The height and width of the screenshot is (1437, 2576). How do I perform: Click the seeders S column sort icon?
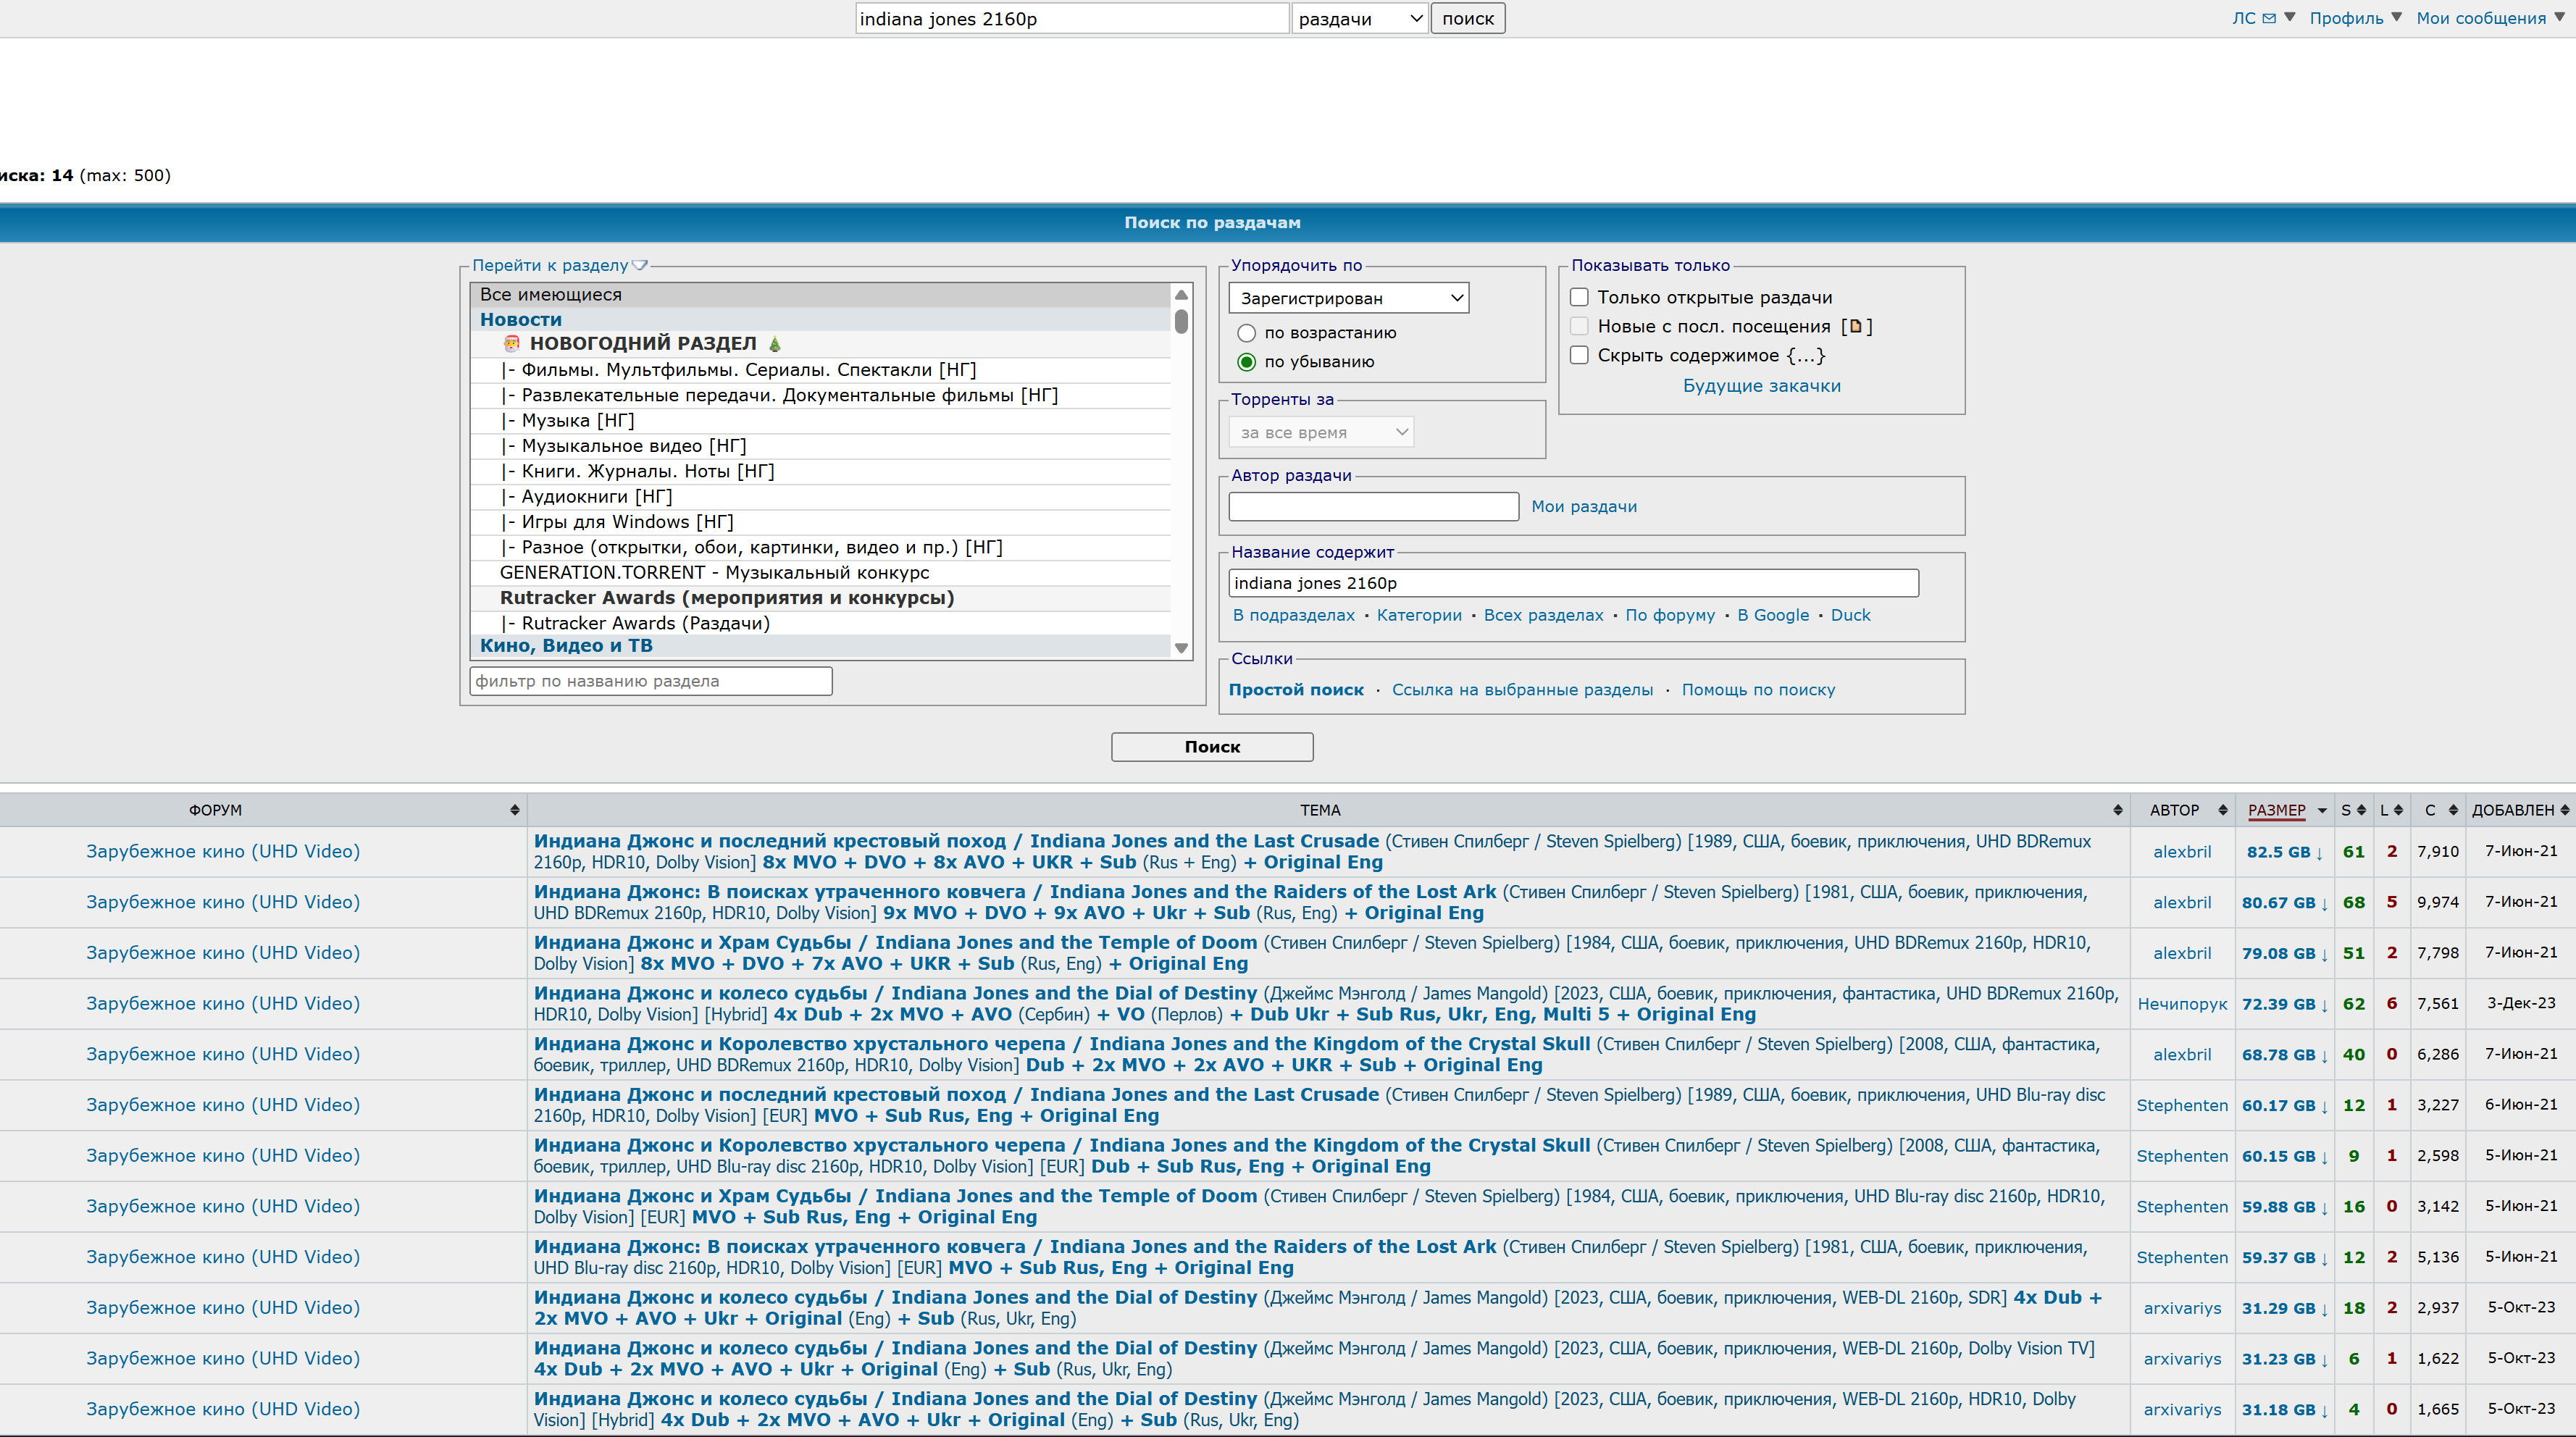(x=2361, y=810)
